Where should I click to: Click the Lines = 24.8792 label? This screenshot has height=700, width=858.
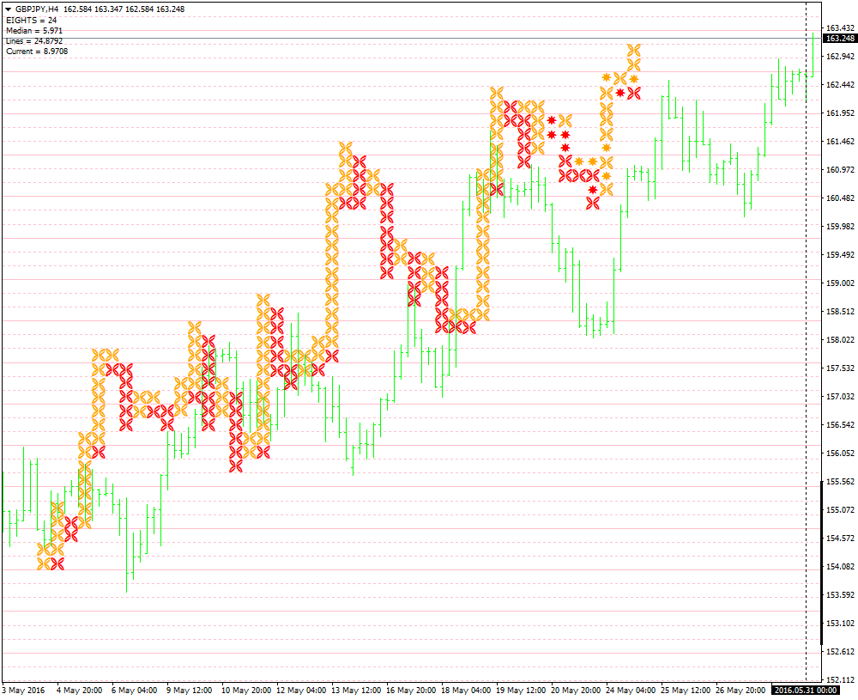34,41
